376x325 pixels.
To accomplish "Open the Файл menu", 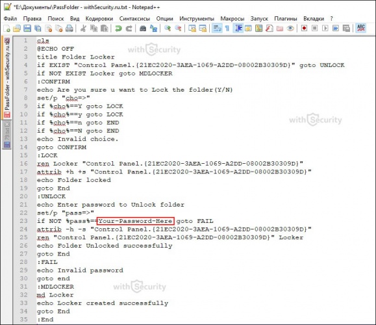I will click(10, 18).
